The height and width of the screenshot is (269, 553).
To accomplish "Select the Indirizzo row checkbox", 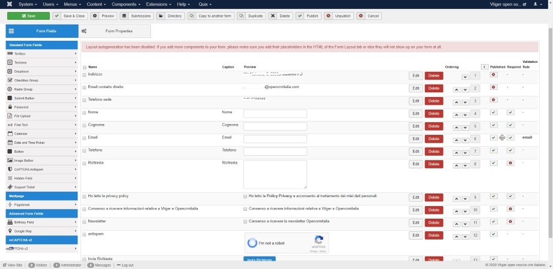I will point(84,74).
